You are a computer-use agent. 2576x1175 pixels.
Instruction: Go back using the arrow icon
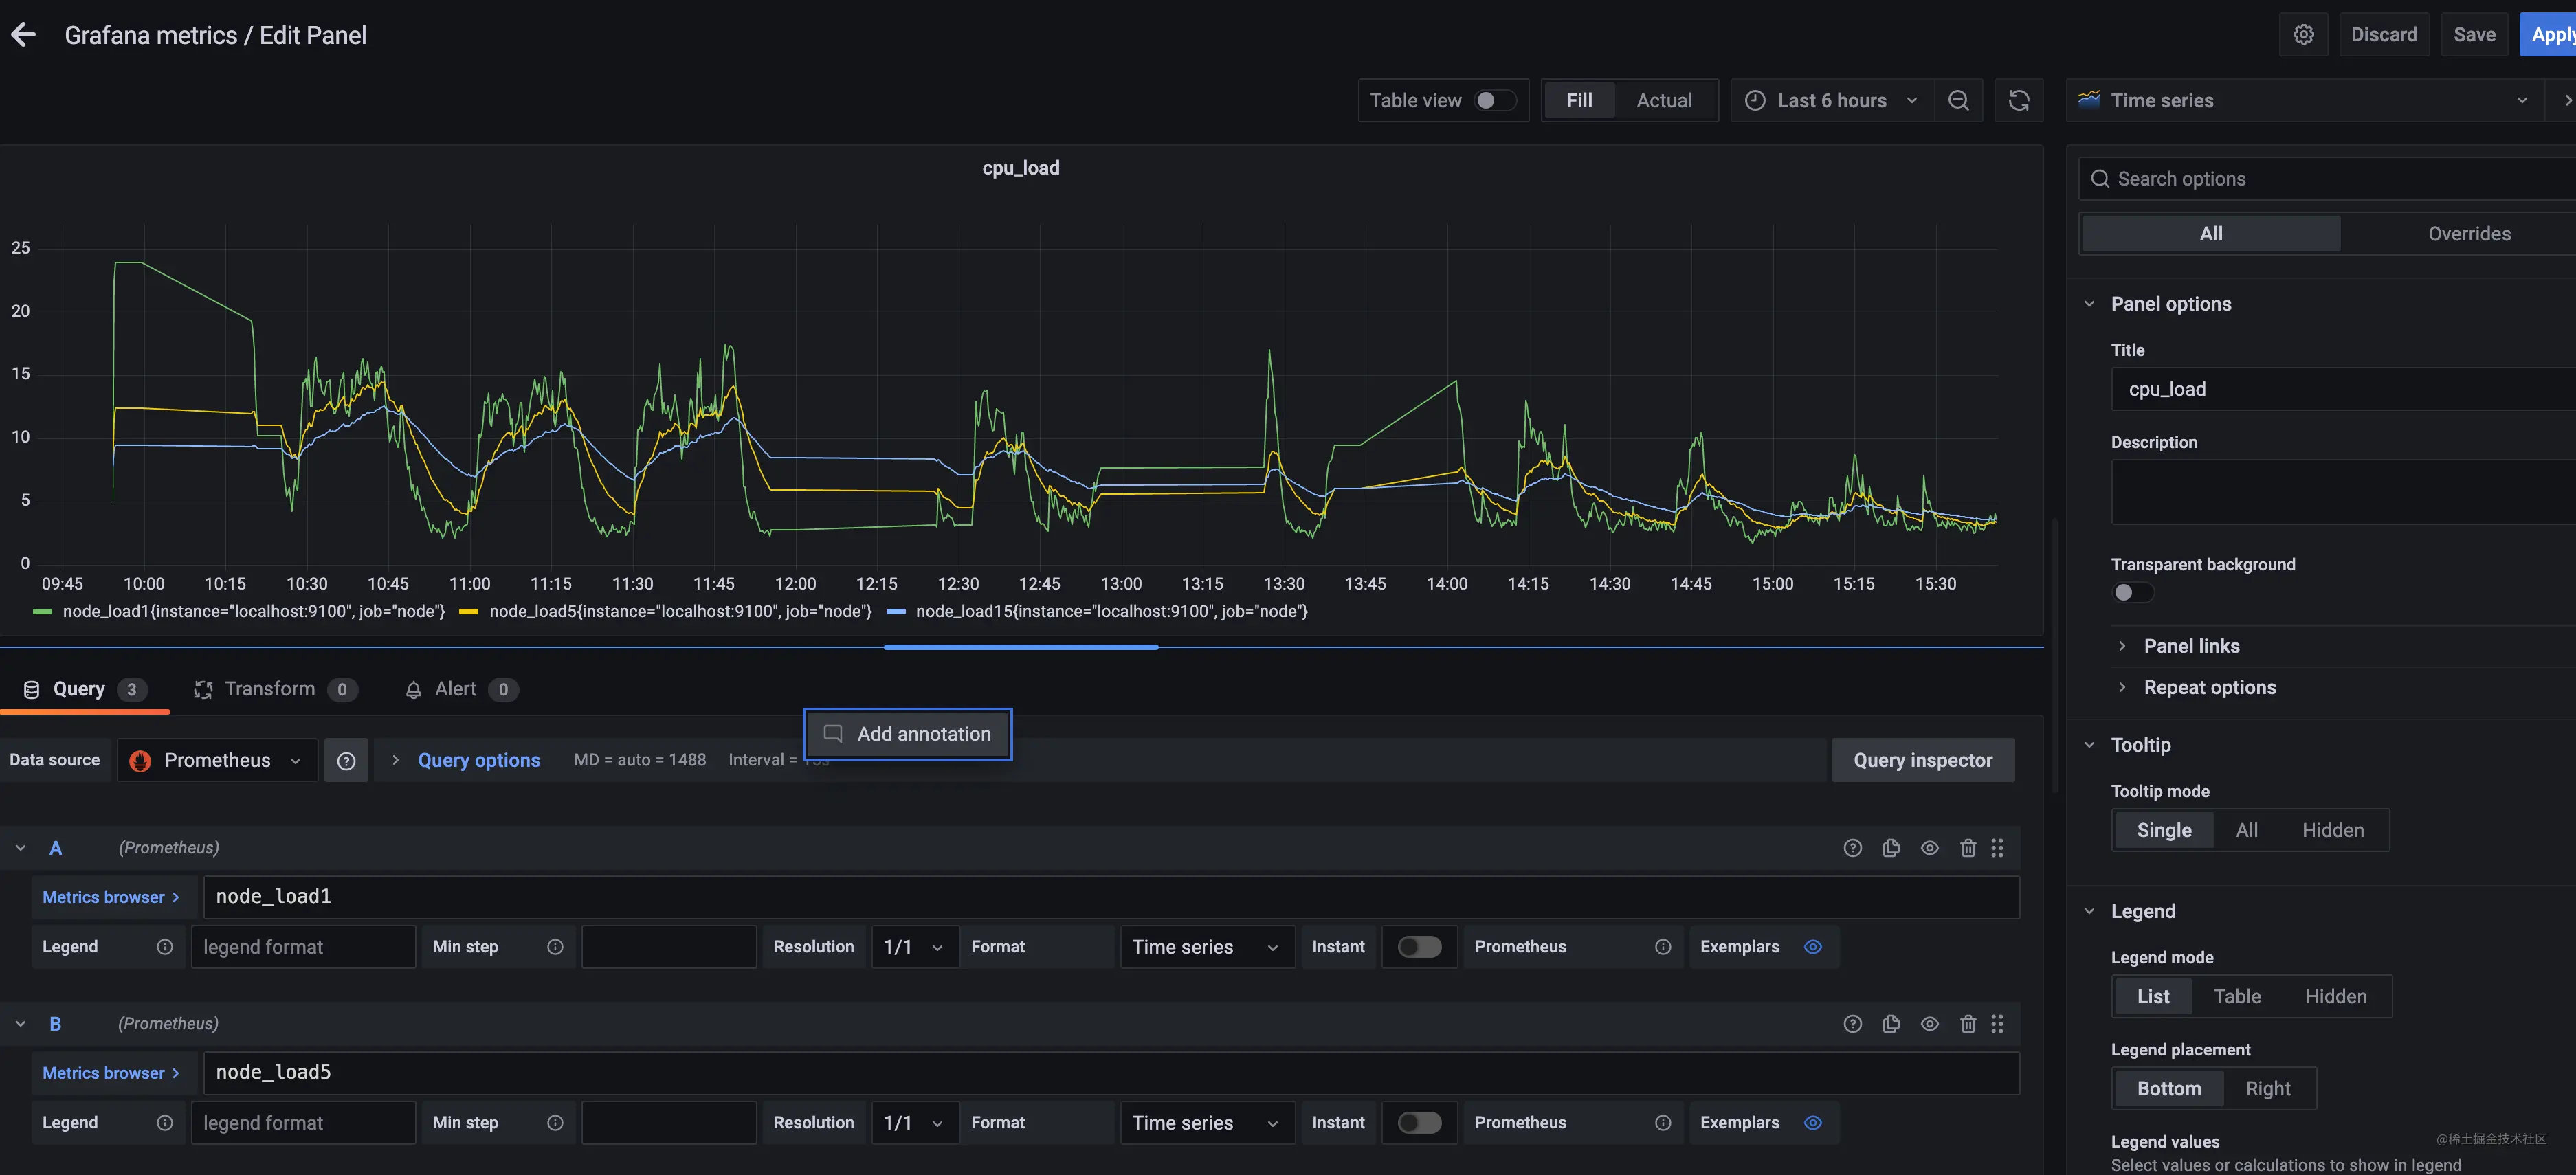(x=23, y=35)
